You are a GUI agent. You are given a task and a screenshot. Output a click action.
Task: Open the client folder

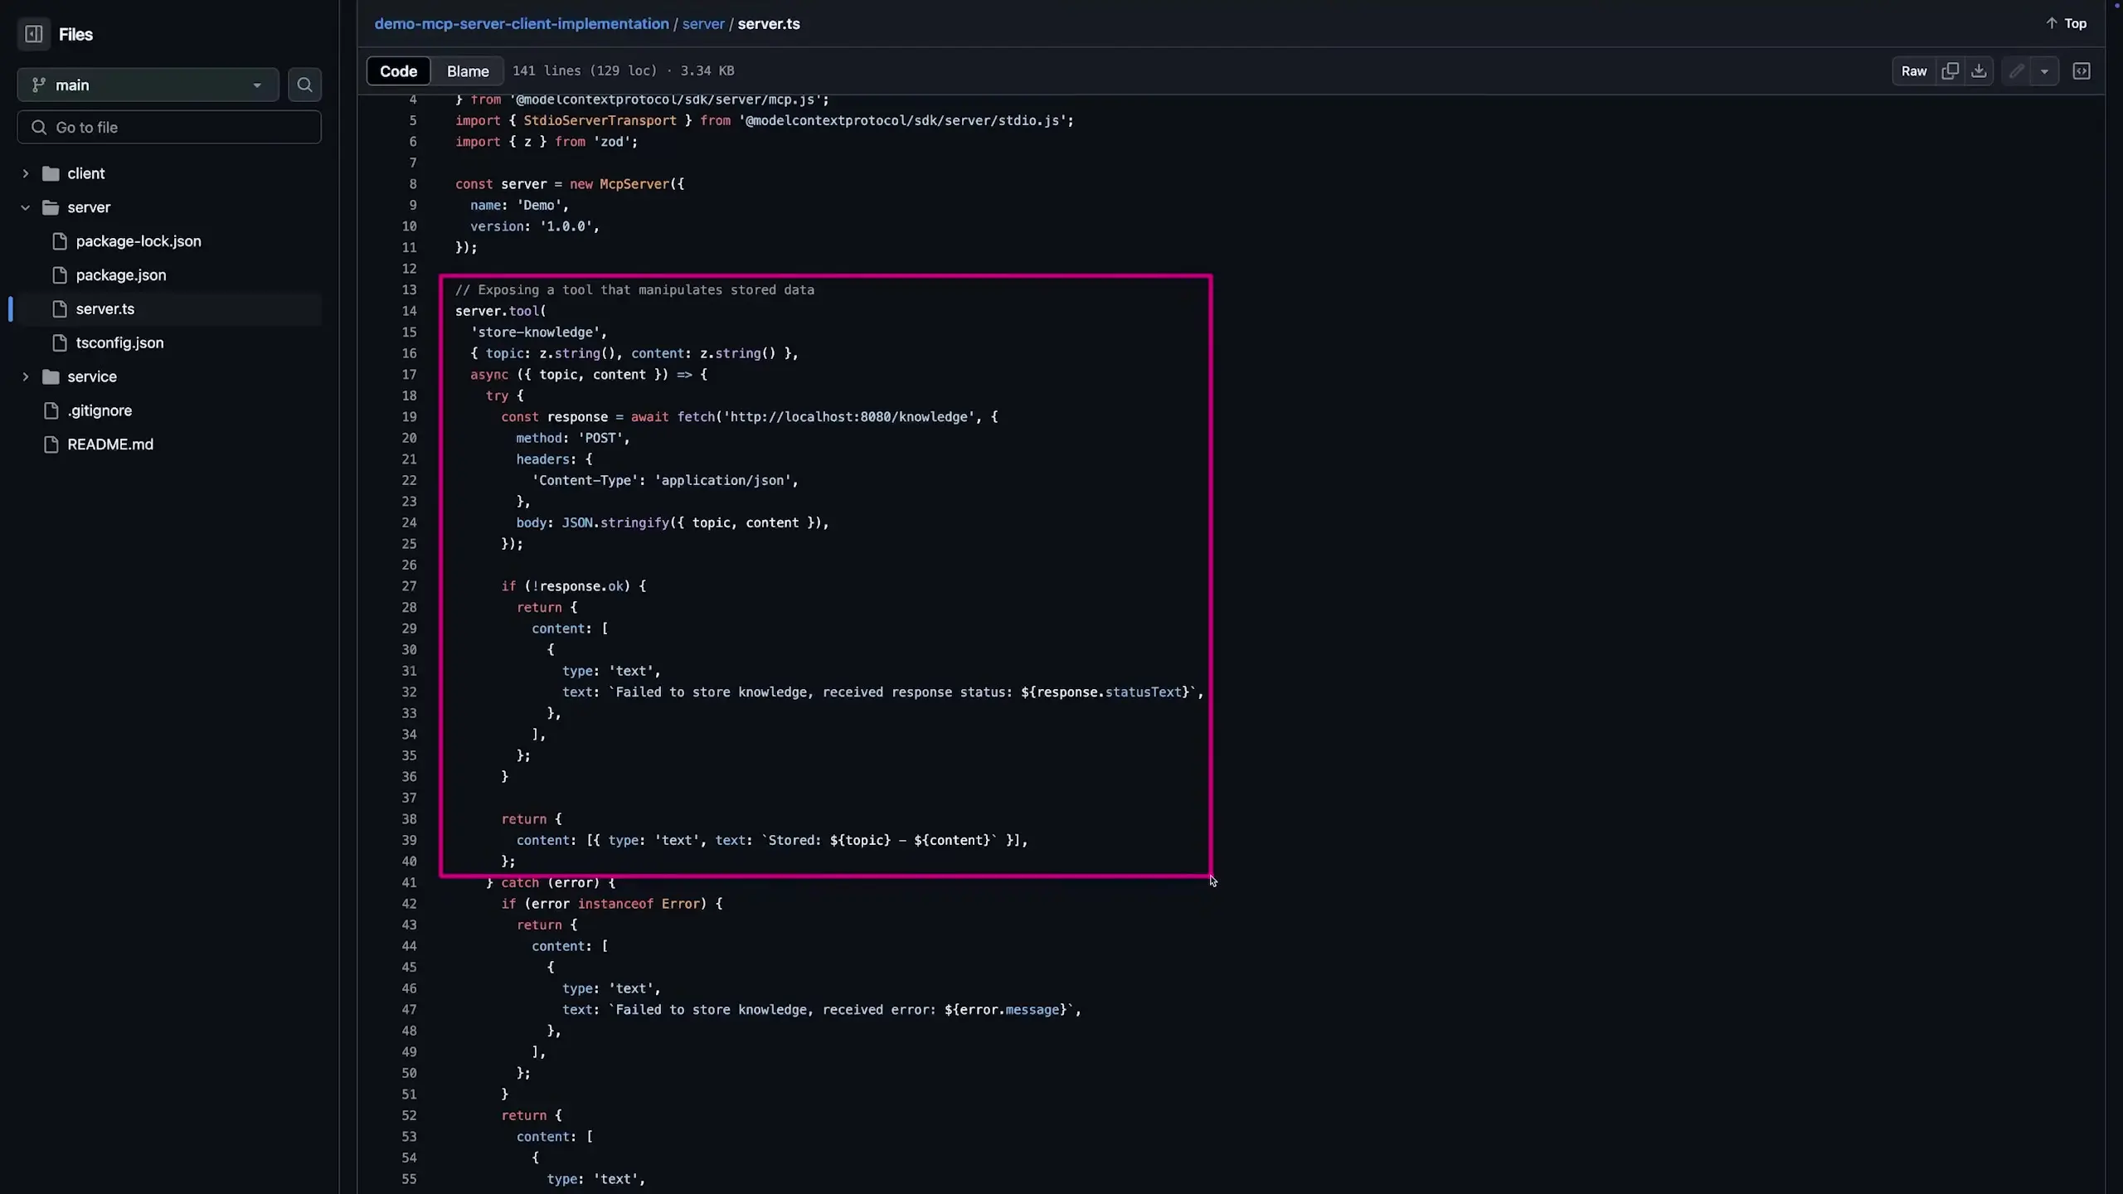point(86,173)
